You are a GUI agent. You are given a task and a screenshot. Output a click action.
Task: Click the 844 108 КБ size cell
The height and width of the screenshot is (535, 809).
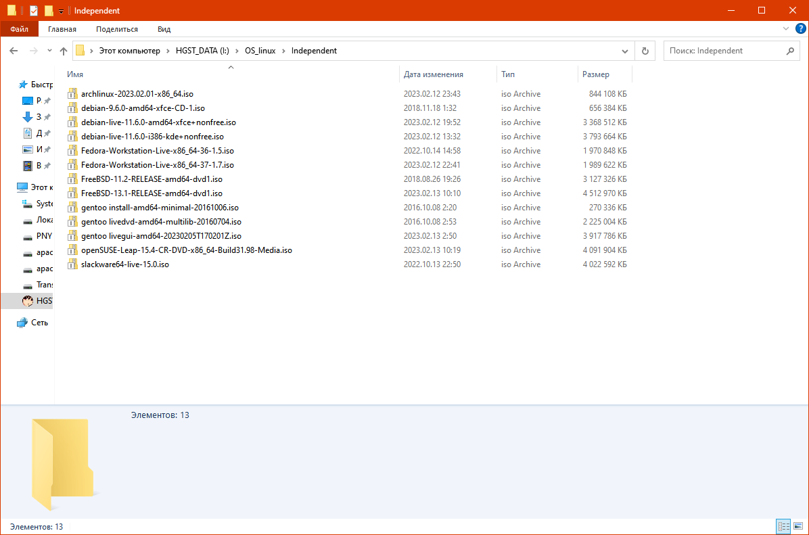pos(607,94)
